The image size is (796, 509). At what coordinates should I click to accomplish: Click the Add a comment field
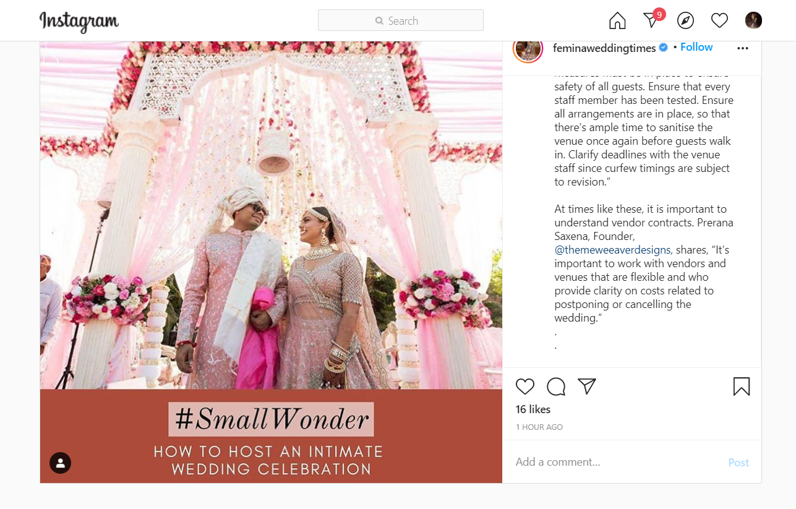(x=618, y=462)
